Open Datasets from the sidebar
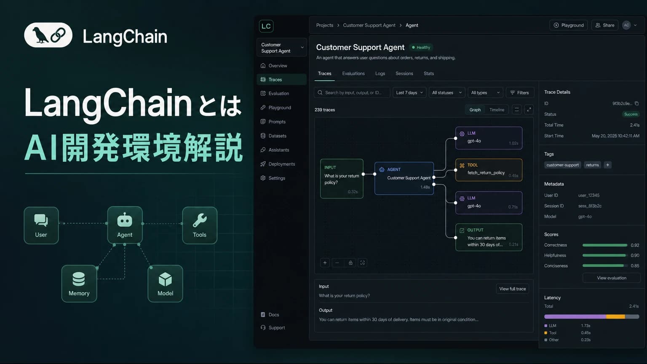The height and width of the screenshot is (364, 647). click(x=281, y=136)
